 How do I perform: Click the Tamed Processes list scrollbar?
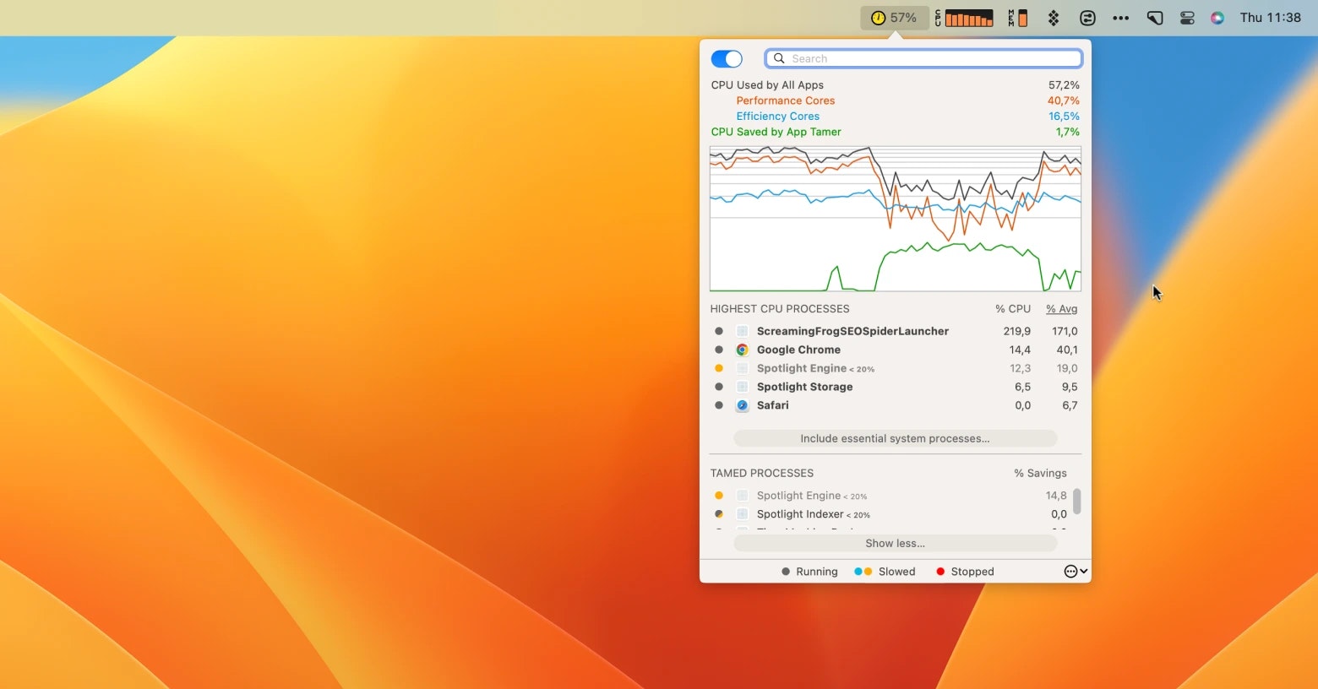[1077, 502]
